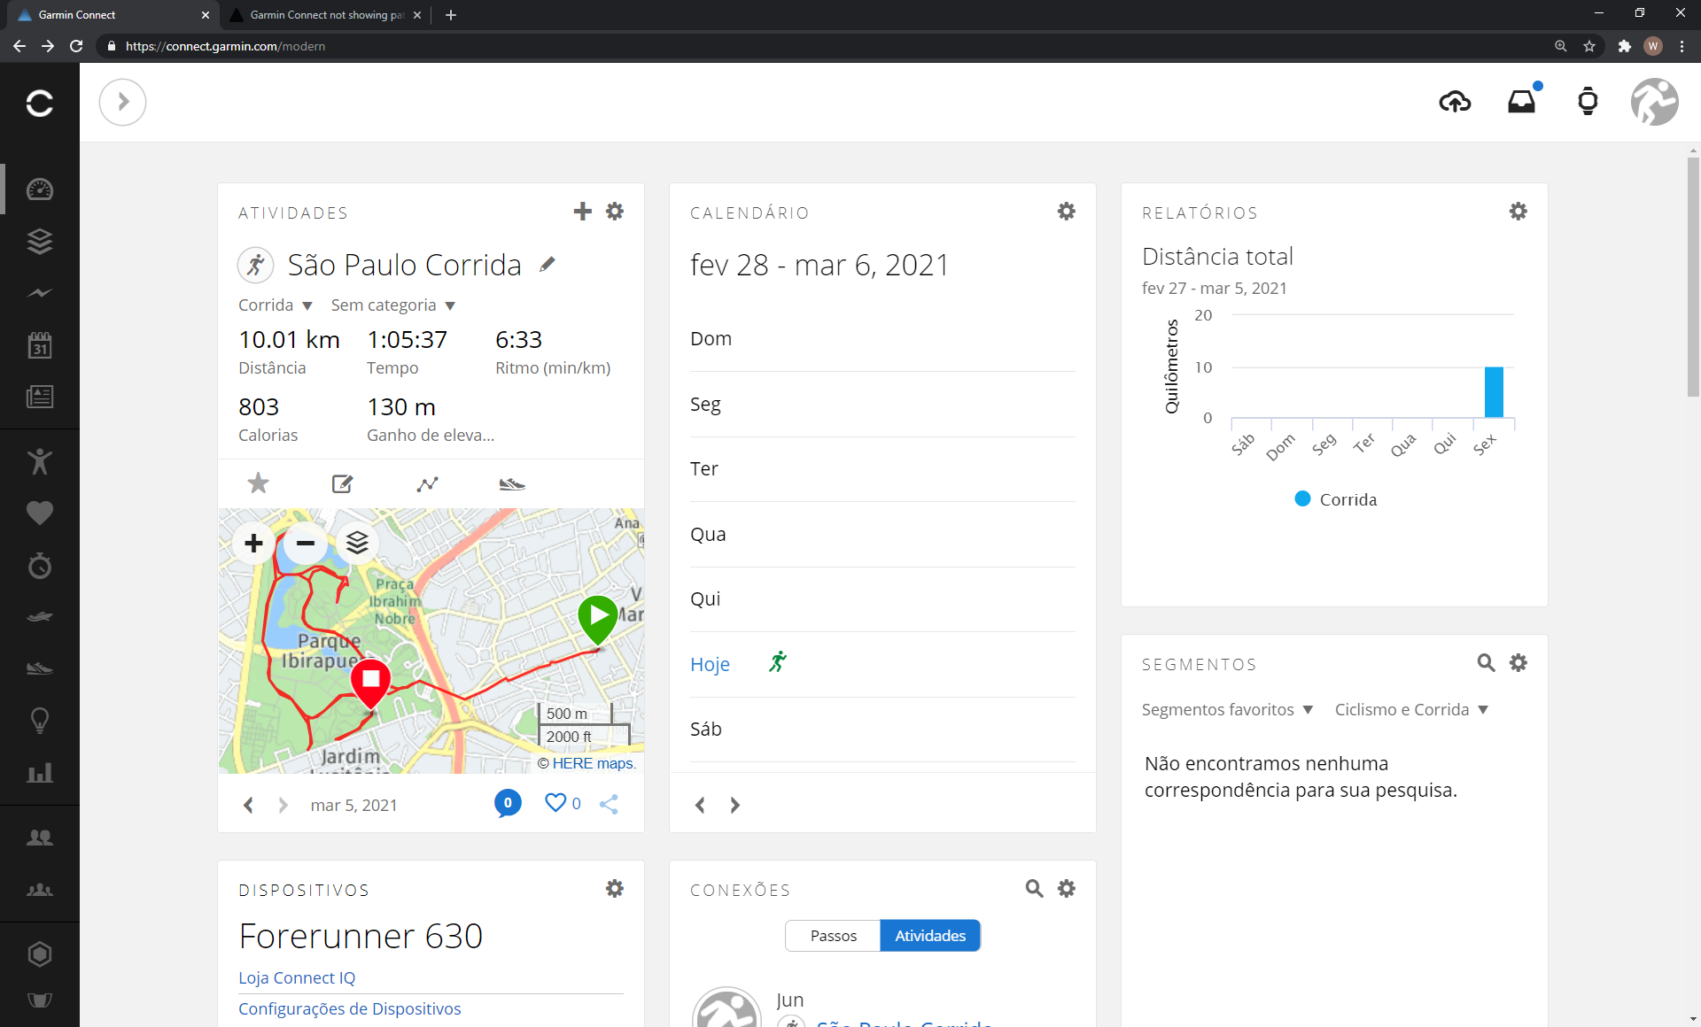Add a new activity with plus icon
The width and height of the screenshot is (1701, 1027).
pyautogui.click(x=582, y=211)
